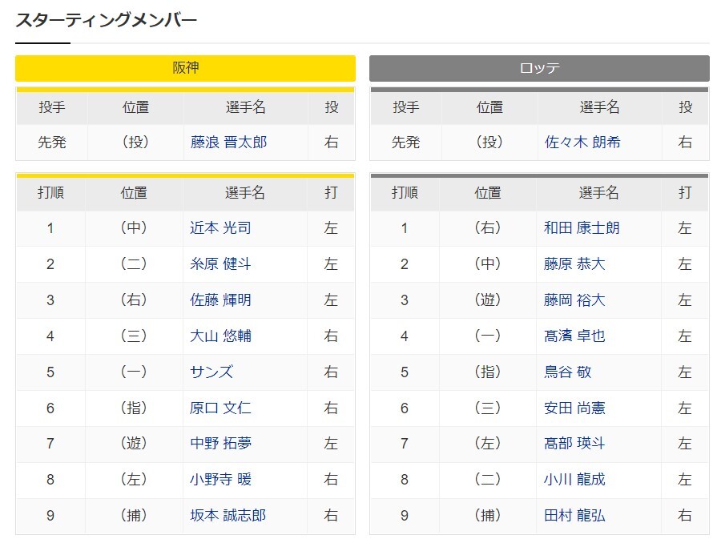The height and width of the screenshot is (551, 721).
Task: Click (投) position for 佐々木 朗希
Action: 489,142
